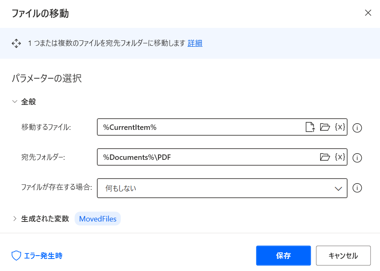Click the shield icon beside エラー発生時
Viewport: 380px width, 271px height.
[x=15, y=256]
